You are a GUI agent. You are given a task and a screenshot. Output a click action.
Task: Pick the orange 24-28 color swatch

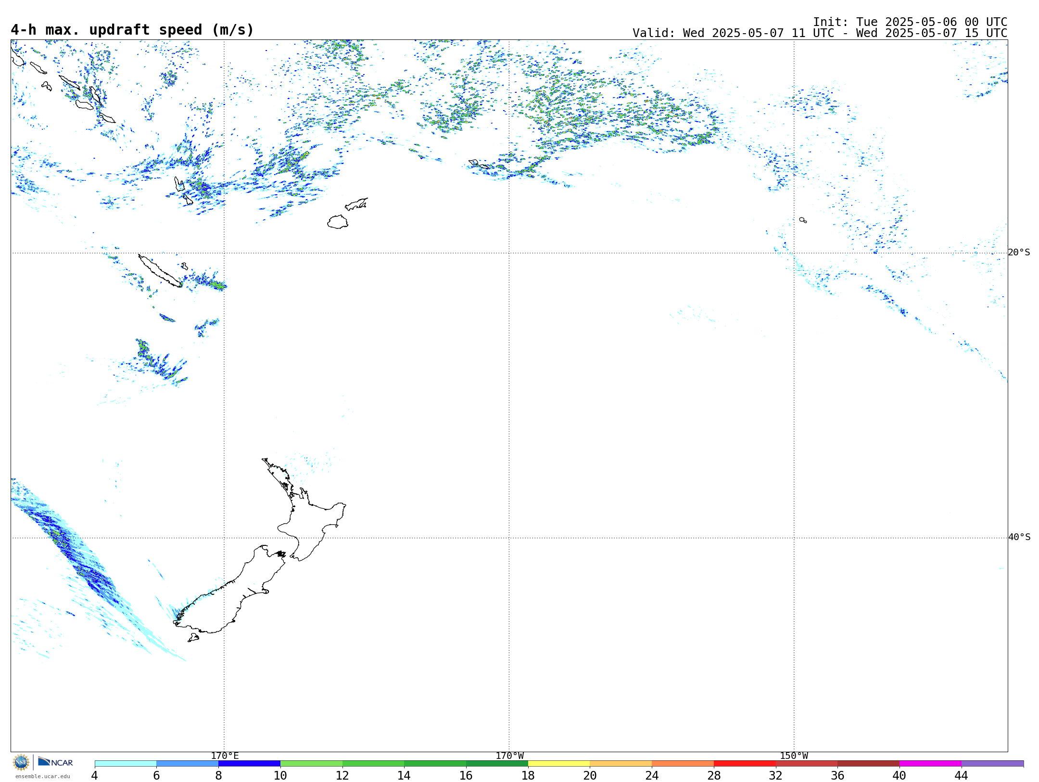[x=683, y=764]
